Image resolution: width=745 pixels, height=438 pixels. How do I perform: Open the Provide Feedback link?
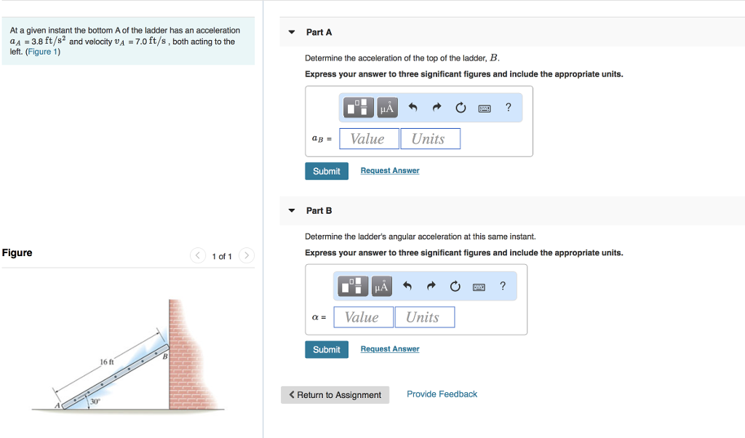(x=442, y=394)
